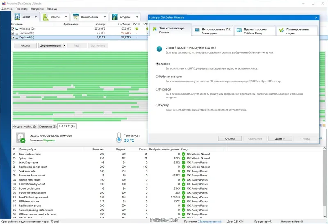This screenshot has width=328, height=224.
Task: Open the Действие menu
Action: (x=7, y=9)
